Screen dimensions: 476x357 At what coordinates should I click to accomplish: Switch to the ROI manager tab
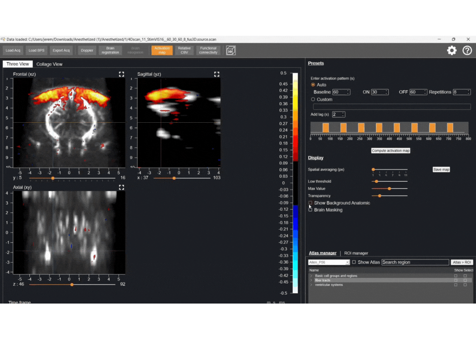pos(356,253)
